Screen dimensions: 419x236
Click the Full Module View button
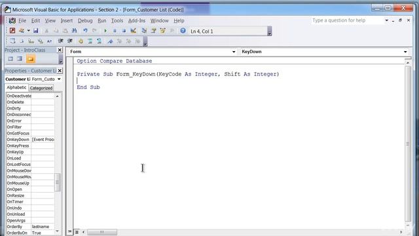pos(77,232)
